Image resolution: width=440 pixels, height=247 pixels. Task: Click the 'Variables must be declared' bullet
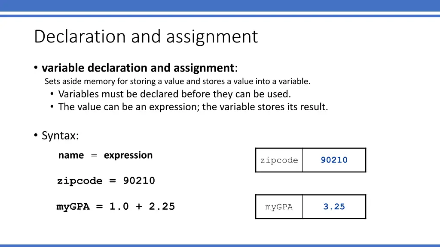click(x=174, y=94)
